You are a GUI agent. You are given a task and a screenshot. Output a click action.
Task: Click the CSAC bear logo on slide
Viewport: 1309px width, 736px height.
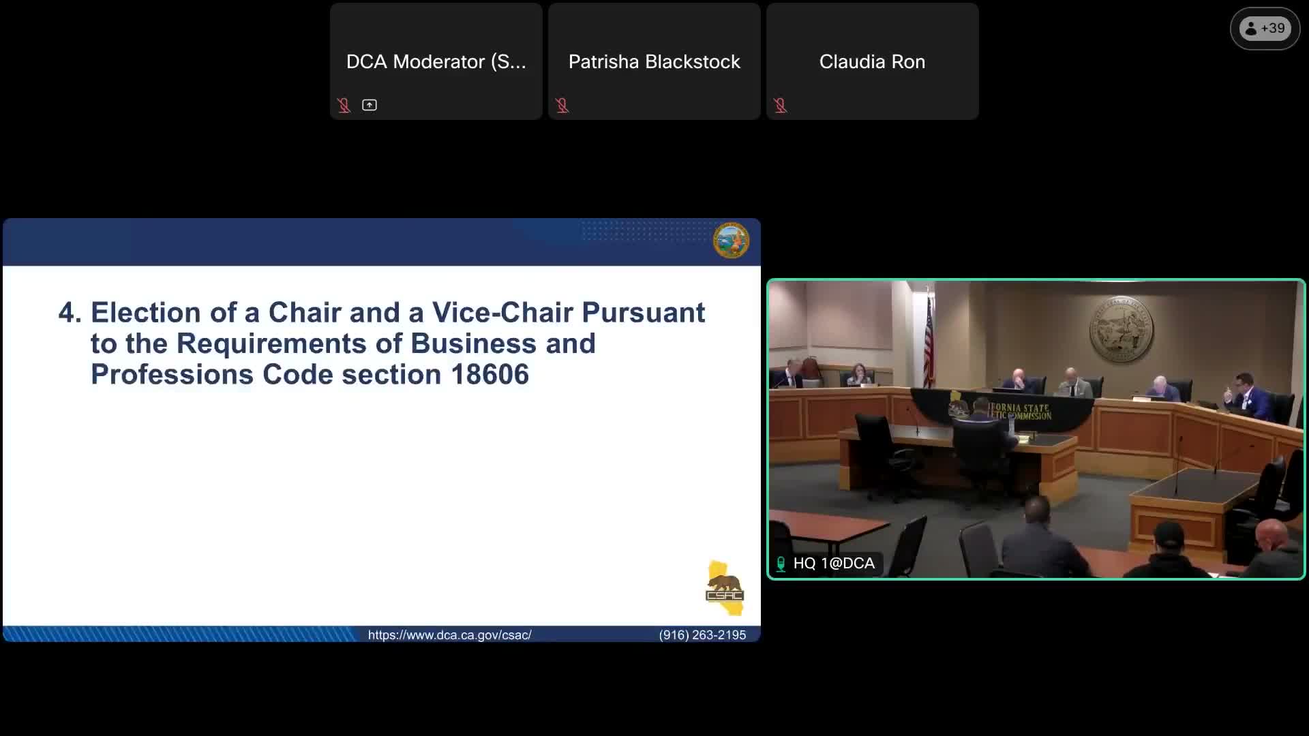[724, 587]
